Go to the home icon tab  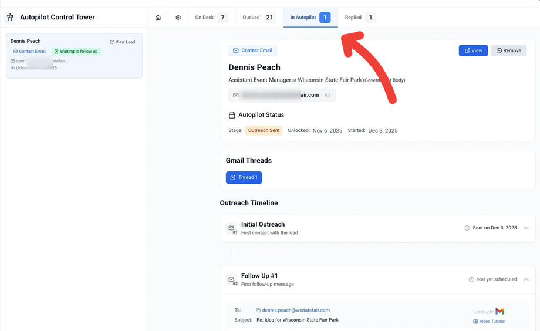(158, 18)
